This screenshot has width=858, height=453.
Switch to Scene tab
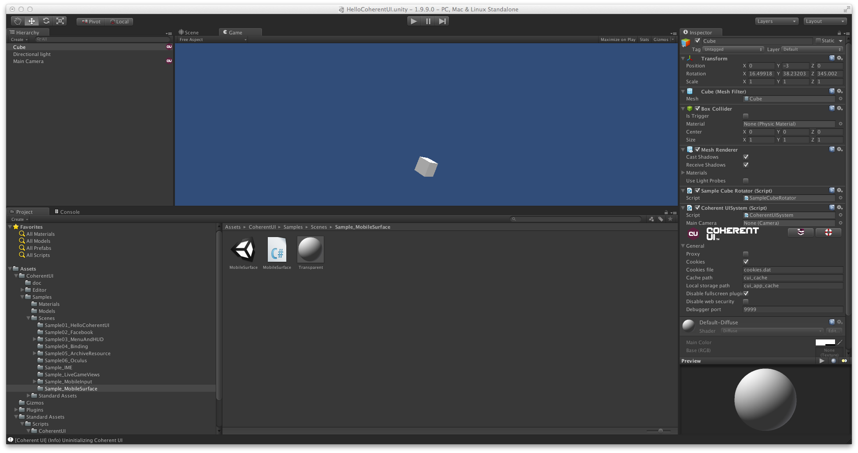point(189,32)
